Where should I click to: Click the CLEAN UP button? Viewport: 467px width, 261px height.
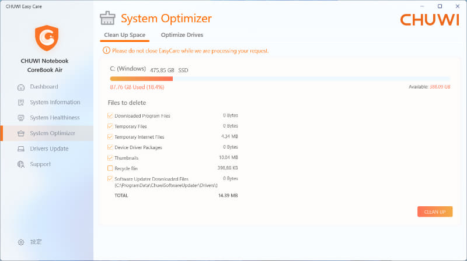tap(435, 211)
